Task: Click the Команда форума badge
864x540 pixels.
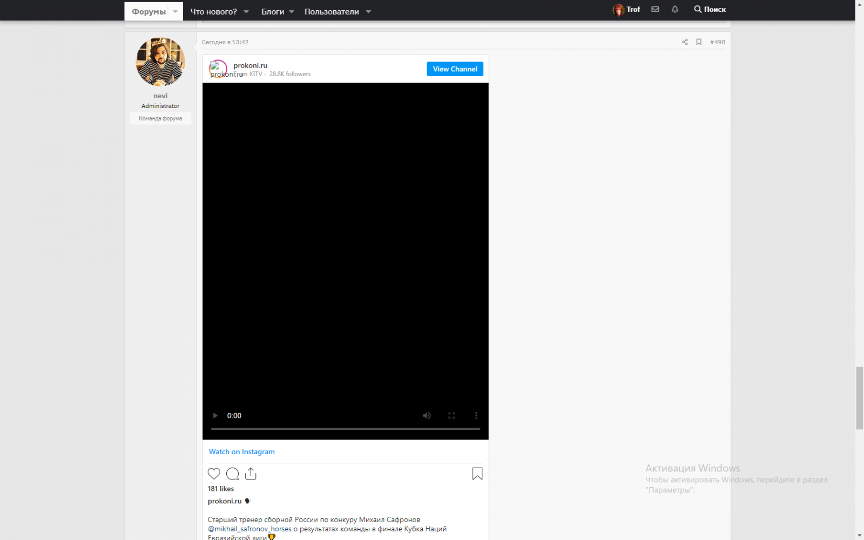Action: [160, 119]
